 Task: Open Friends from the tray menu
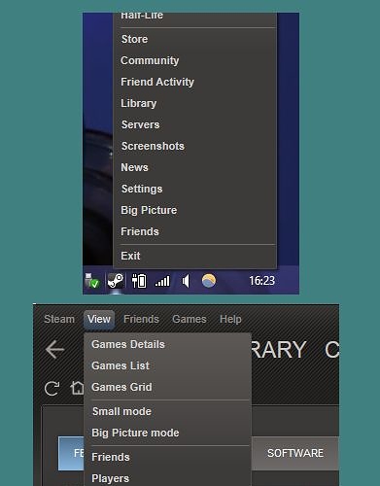tap(194, 231)
